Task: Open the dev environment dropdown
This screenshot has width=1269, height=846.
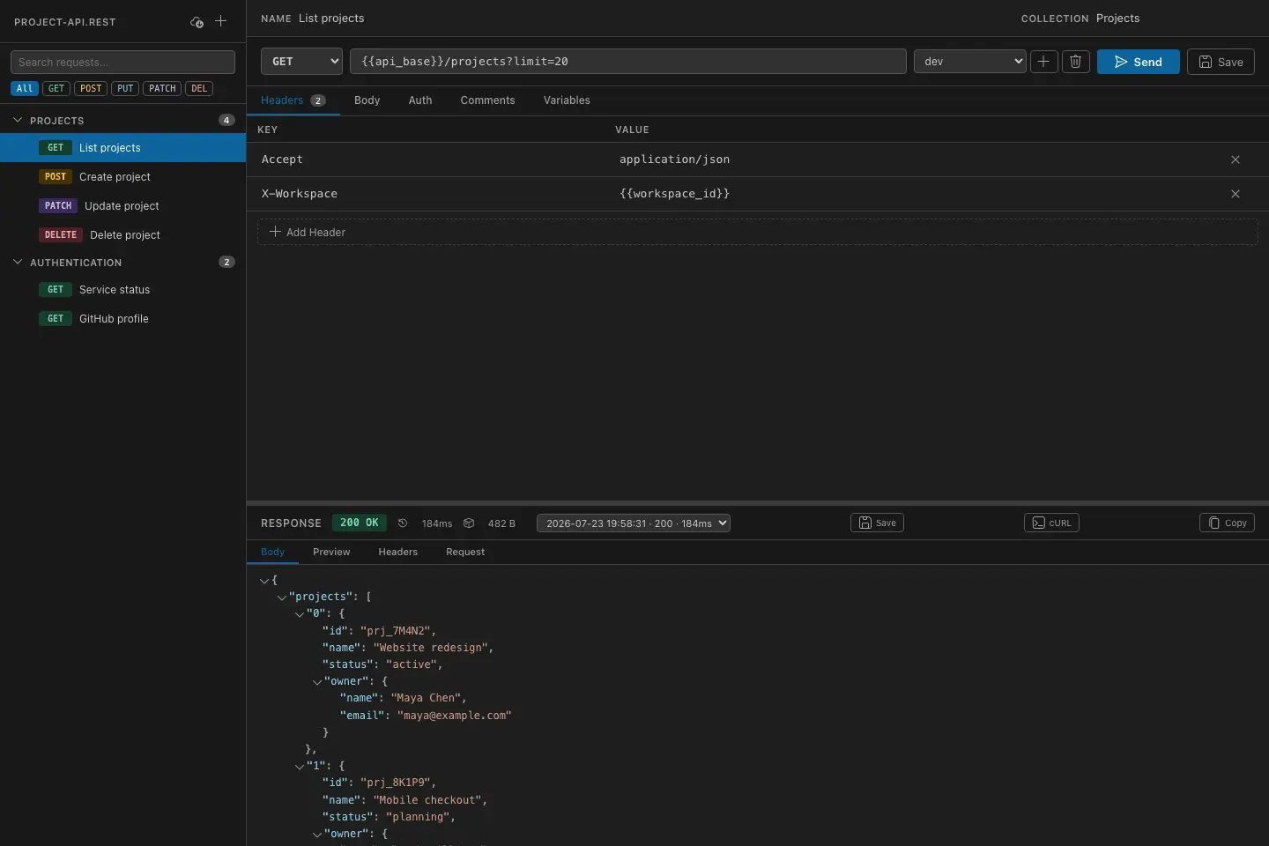Action: click(969, 62)
